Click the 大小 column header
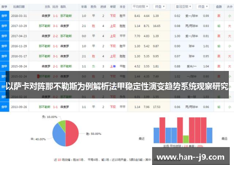Screen dimensions: 234x169 (x=229, y=7)
